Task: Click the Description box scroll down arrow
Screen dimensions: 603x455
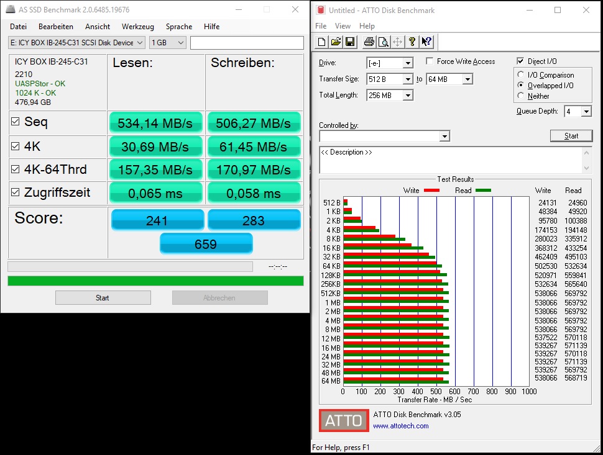Action: pyautogui.click(x=586, y=168)
